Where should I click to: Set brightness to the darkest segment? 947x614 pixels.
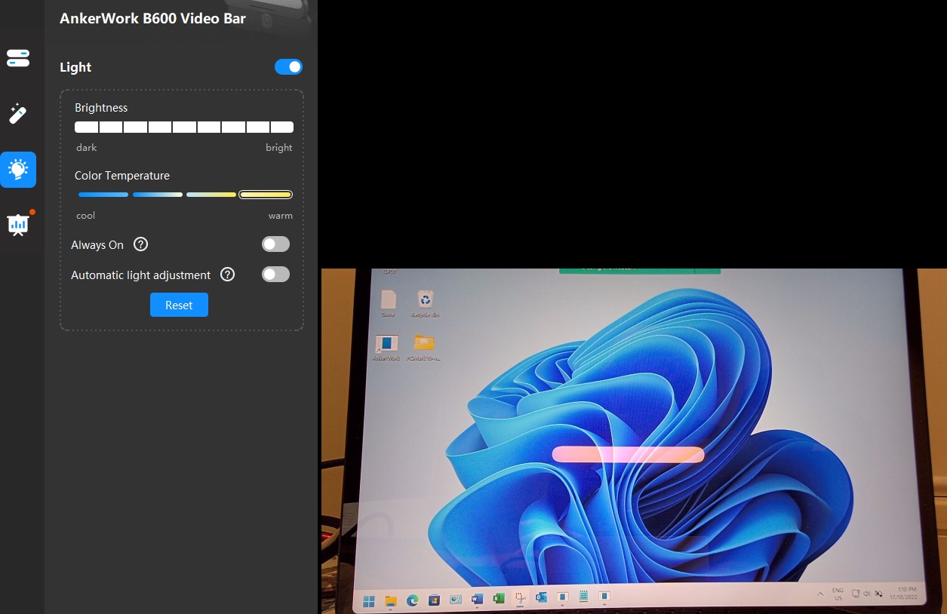tap(86, 127)
